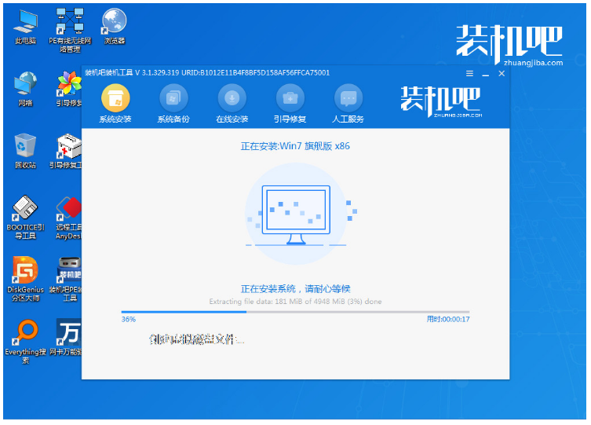591x425 pixels.
Task: Click 正在安装系统，请耐心等候 message
Action: point(295,289)
